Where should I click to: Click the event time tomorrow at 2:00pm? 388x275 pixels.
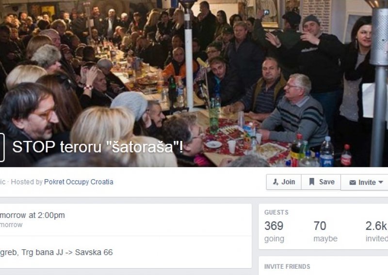tap(32, 215)
